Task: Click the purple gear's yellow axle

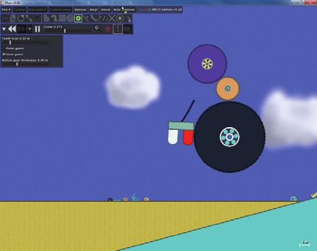Action: 207,64
